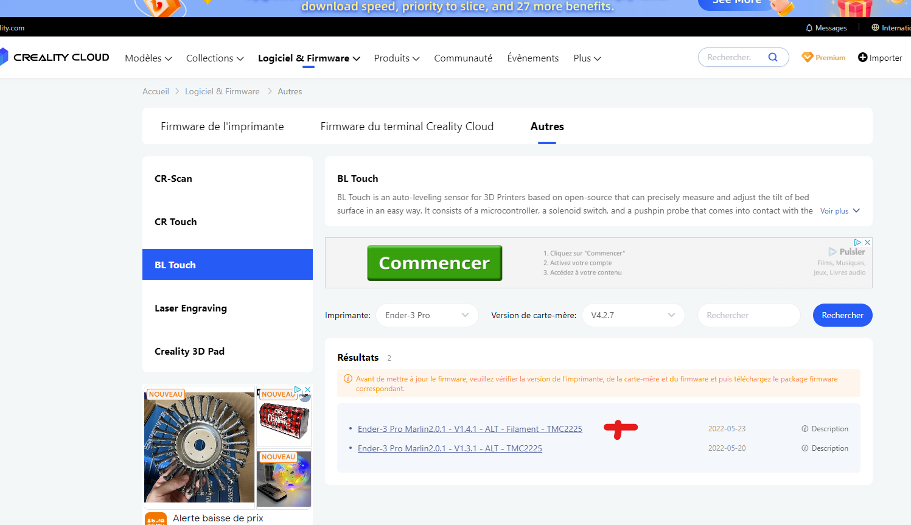Open Version de carte-mère V4.2.7 dropdown
This screenshot has width=911, height=525.
coord(634,315)
